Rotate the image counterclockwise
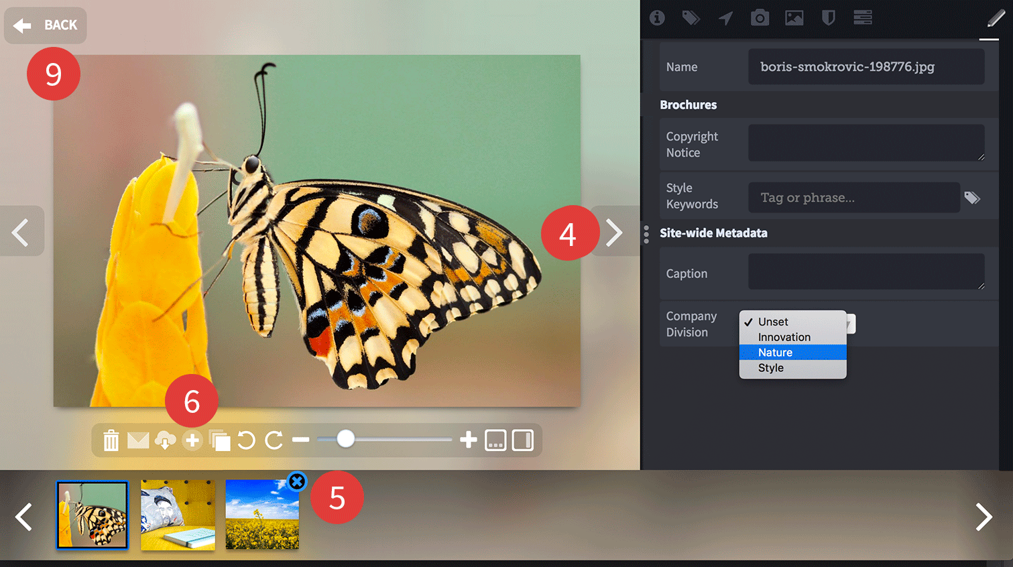 [247, 440]
